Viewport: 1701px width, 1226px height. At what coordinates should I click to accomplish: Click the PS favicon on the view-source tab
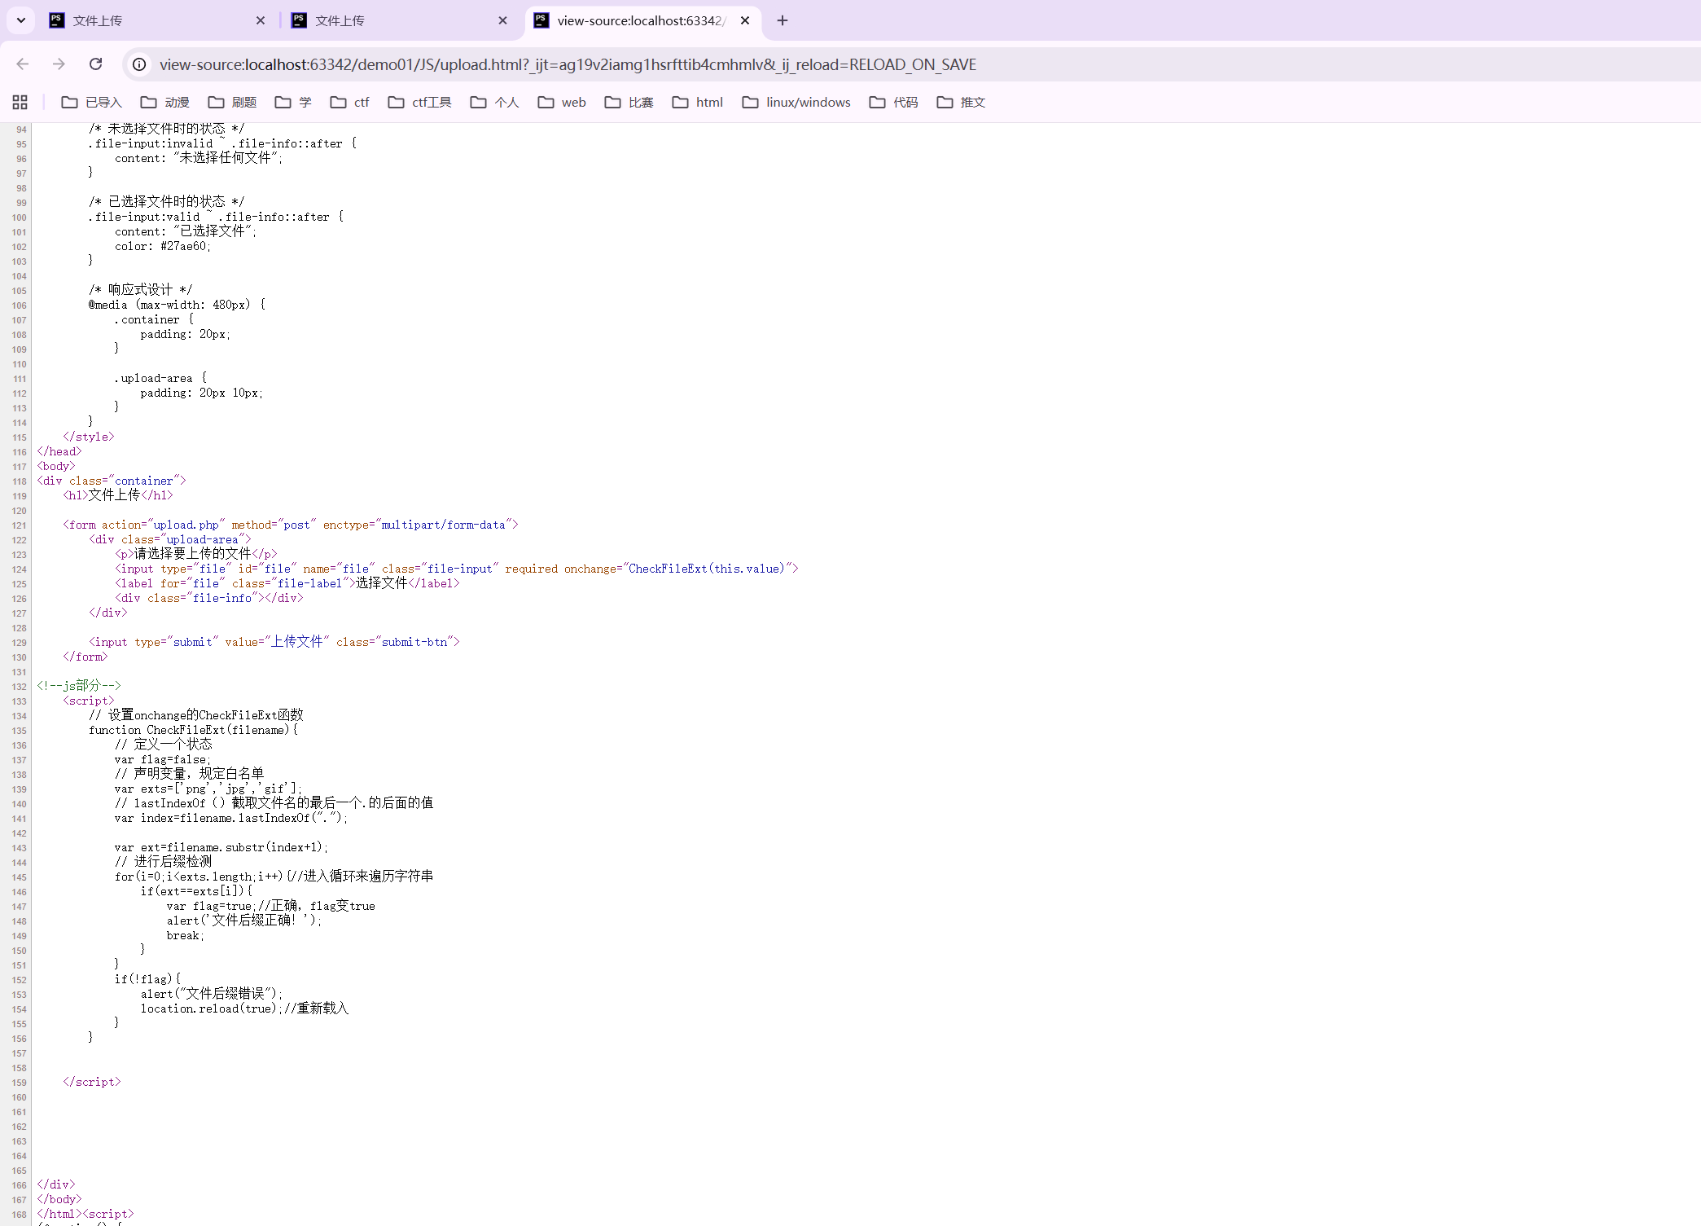(541, 20)
